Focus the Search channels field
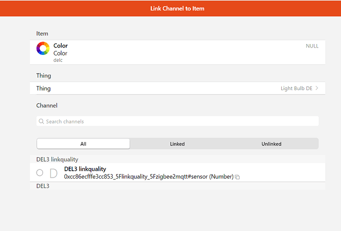 [178, 121]
